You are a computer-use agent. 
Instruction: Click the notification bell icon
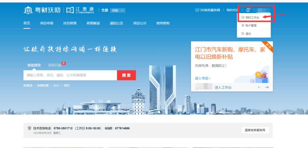pos(248,10)
